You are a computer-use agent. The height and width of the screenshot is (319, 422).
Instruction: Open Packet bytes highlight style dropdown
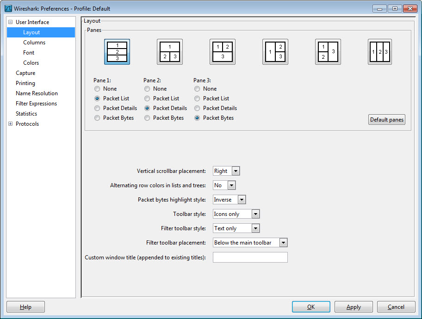[x=229, y=200]
